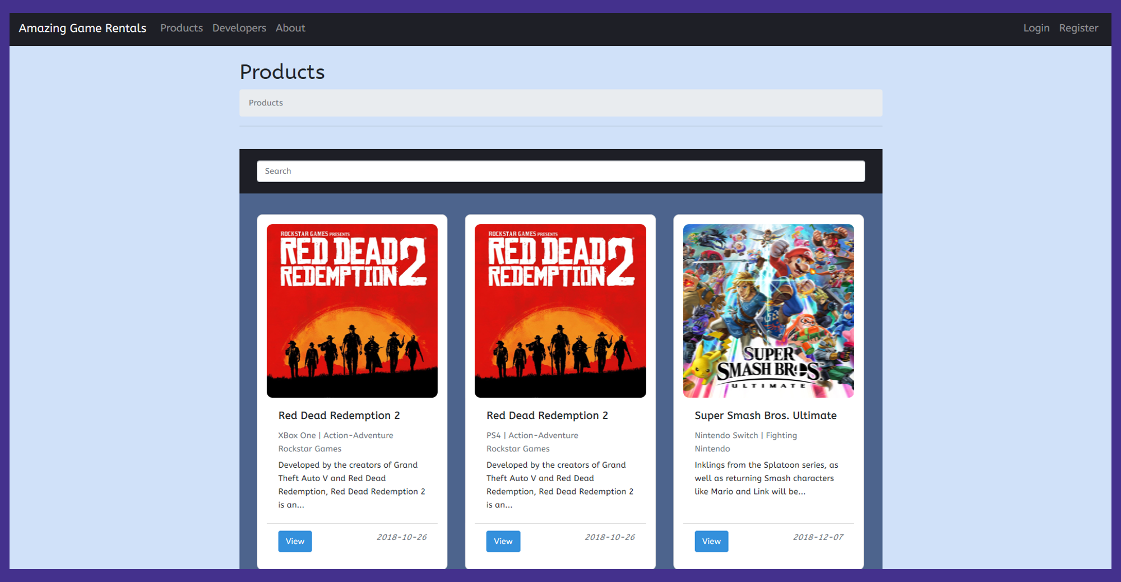The height and width of the screenshot is (582, 1121).
Task: Click the Super Smash Bros. Ultimate title
Action: pyautogui.click(x=766, y=416)
